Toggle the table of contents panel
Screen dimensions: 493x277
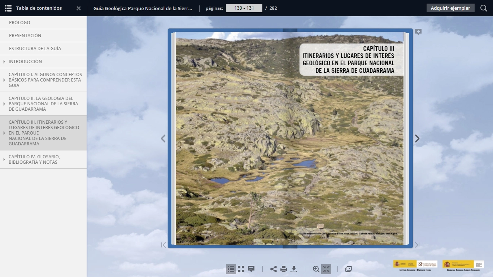(x=8, y=8)
